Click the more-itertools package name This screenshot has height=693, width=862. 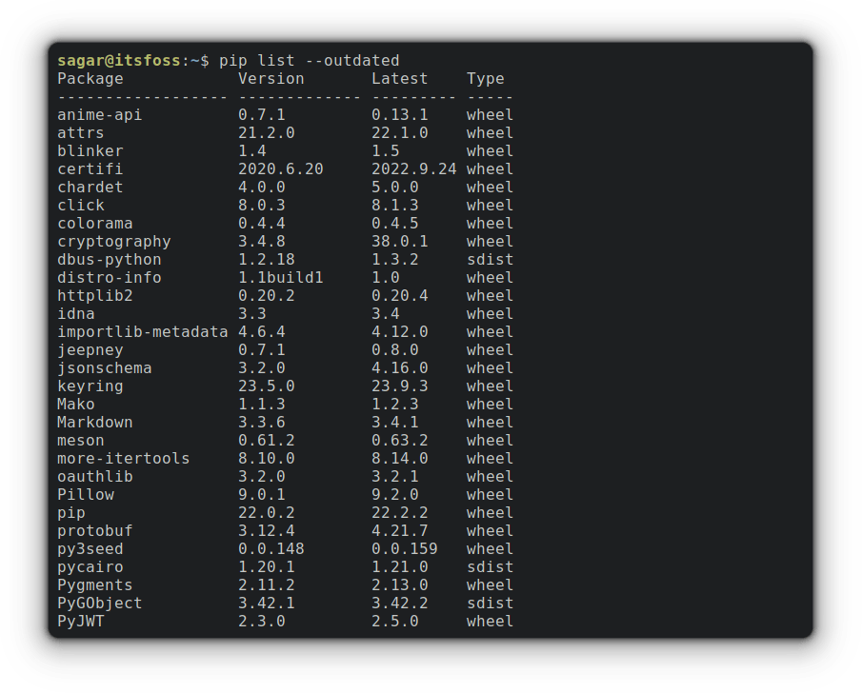pyautogui.click(x=123, y=459)
